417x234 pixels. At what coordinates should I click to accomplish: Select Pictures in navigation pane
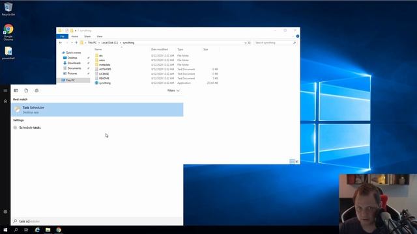pyautogui.click(x=72, y=73)
